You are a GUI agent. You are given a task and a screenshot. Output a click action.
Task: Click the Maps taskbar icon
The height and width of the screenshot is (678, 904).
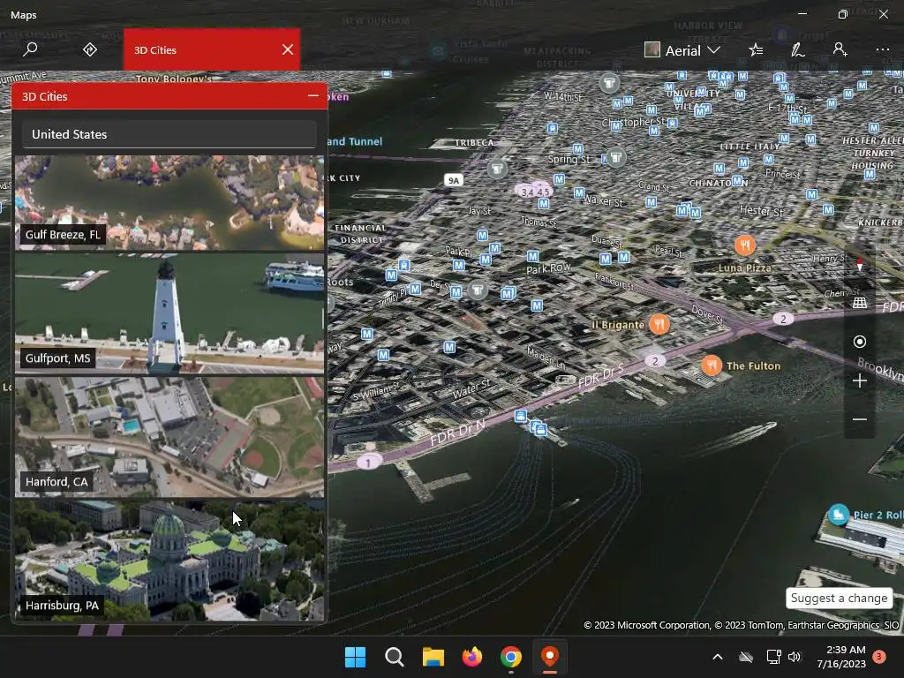550,657
